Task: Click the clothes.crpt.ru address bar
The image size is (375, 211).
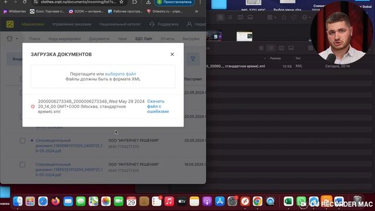Action: [78, 2]
